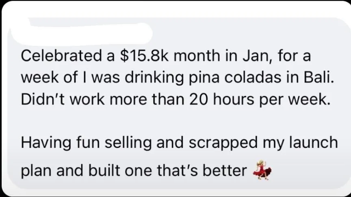Click the word "launch" in message
Image resolution: width=351 pixels, height=197 pixels.
(313, 143)
